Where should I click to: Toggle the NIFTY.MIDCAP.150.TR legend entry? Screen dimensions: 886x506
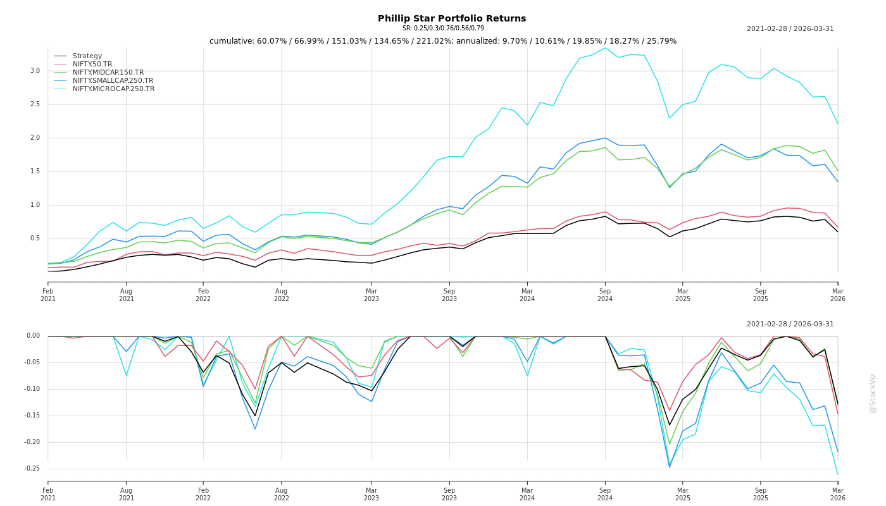(x=108, y=72)
